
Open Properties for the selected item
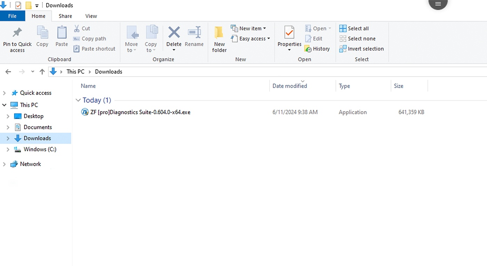pyautogui.click(x=289, y=33)
